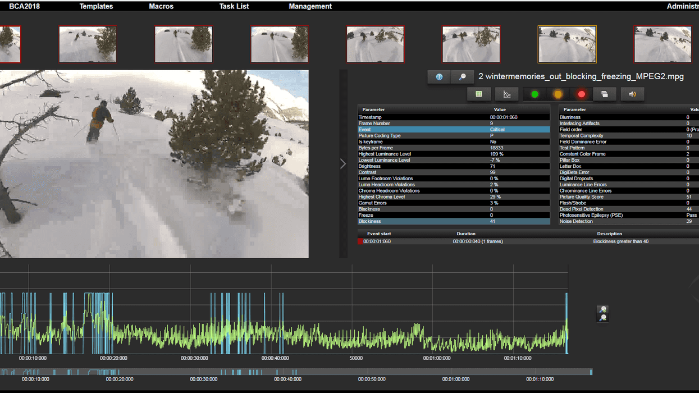Open the Management menu
Viewport: 699px width, 393px height.
coord(310,7)
